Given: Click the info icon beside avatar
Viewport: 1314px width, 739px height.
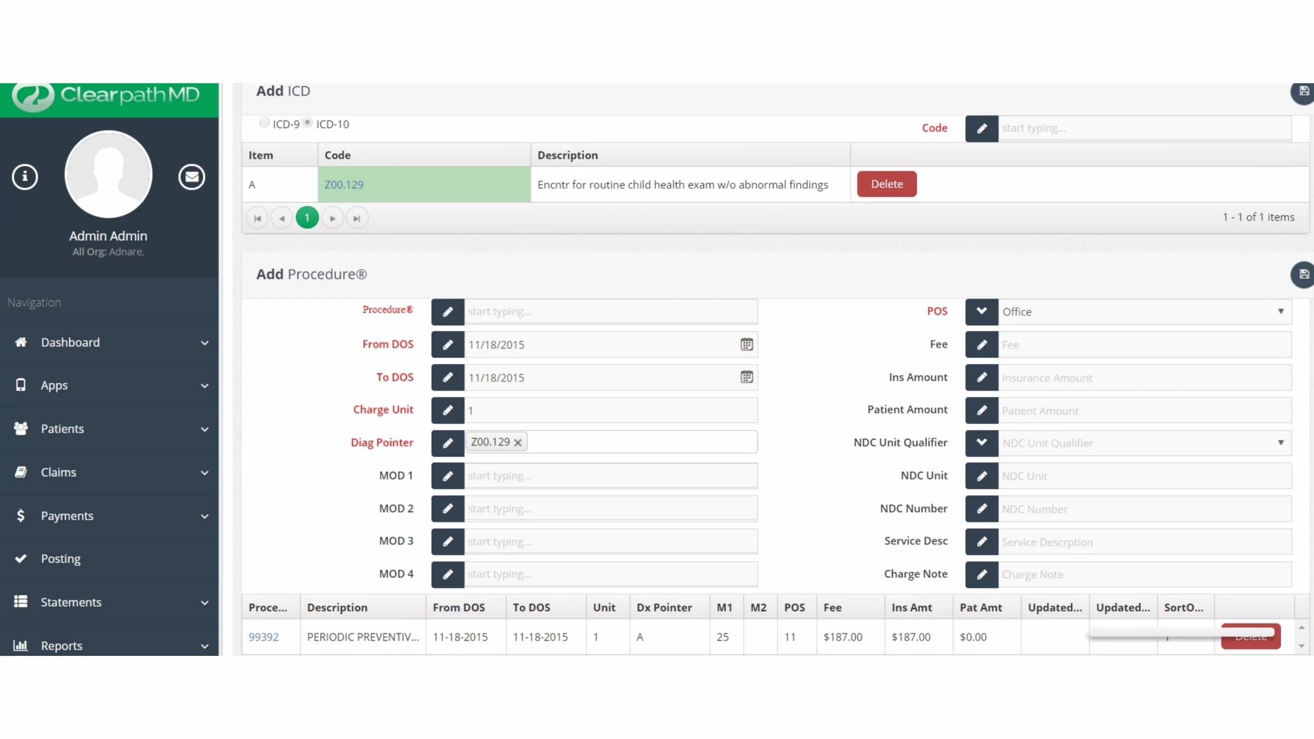Looking at the screenshot, I should click(x=25, y=177).
